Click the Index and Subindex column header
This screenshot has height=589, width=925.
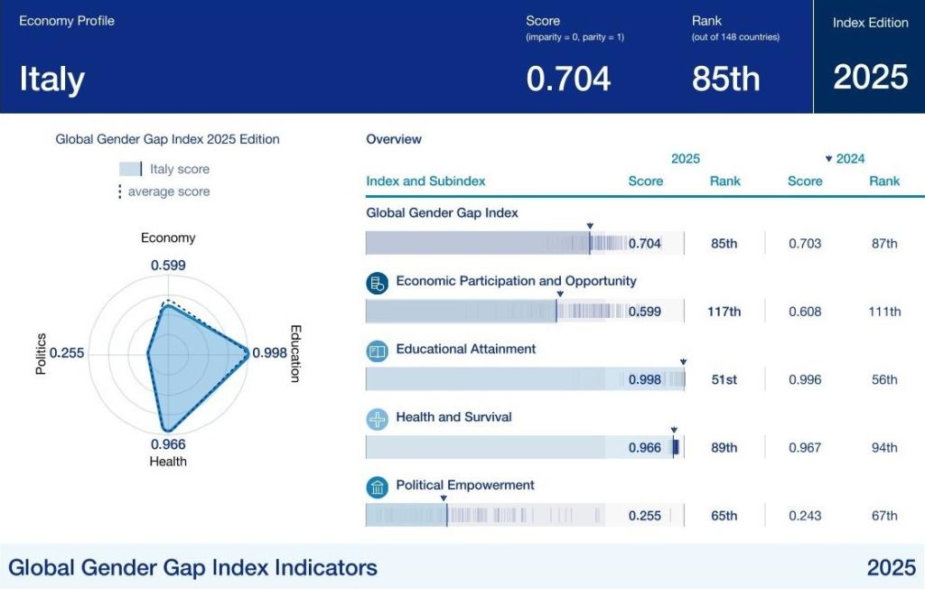click(x=425, y=181)
